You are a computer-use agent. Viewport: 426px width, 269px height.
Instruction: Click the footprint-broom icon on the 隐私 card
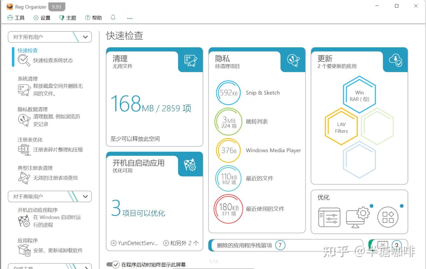pyautogui.click(x=293, y=60)
